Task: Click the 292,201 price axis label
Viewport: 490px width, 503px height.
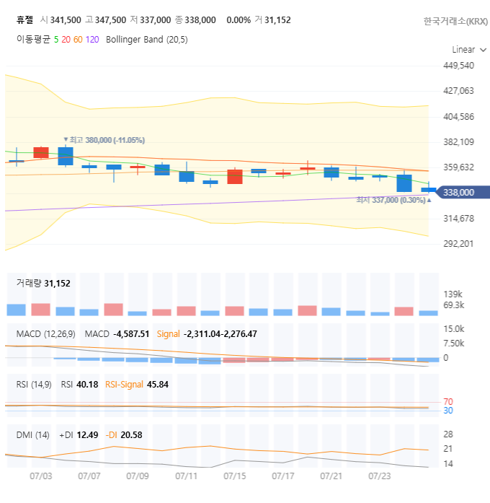Action: (x=458, y=244)
